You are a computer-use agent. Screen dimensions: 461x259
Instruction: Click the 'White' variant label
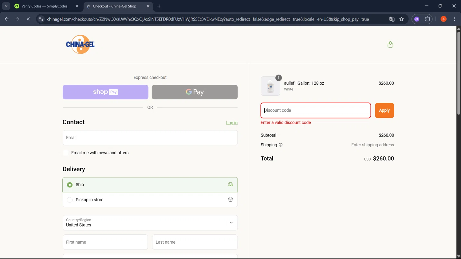[x=289, y=89]
